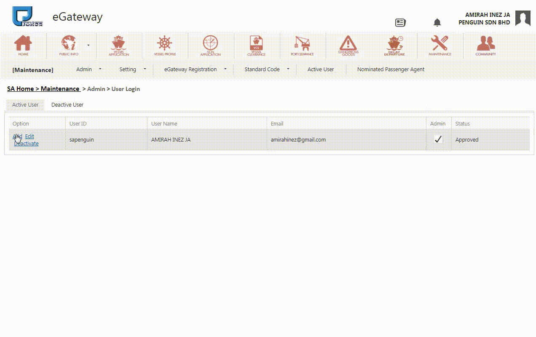Open the notification bell icon

[437, 22]
